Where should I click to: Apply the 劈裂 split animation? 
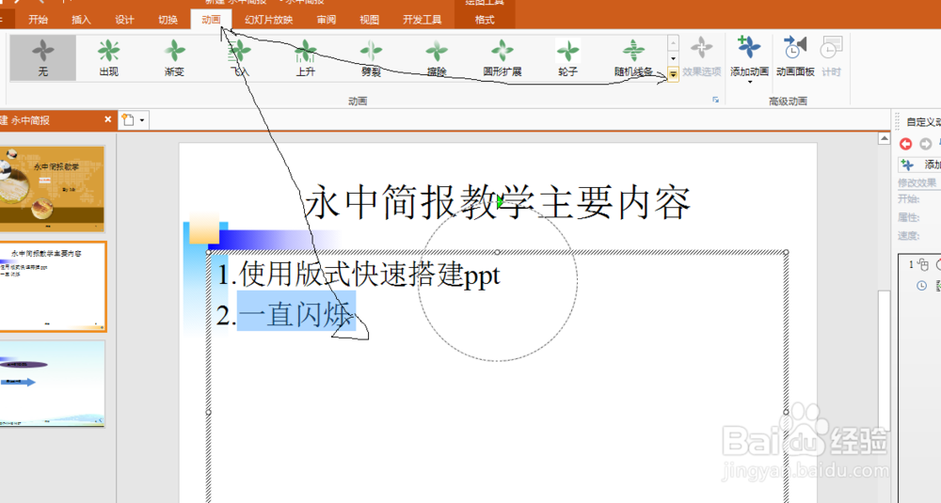[x=371, y=58]
